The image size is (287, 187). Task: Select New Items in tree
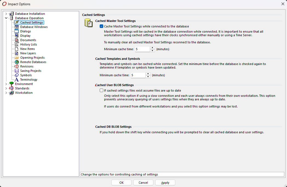pyautogui.click(x=27, y=49)
